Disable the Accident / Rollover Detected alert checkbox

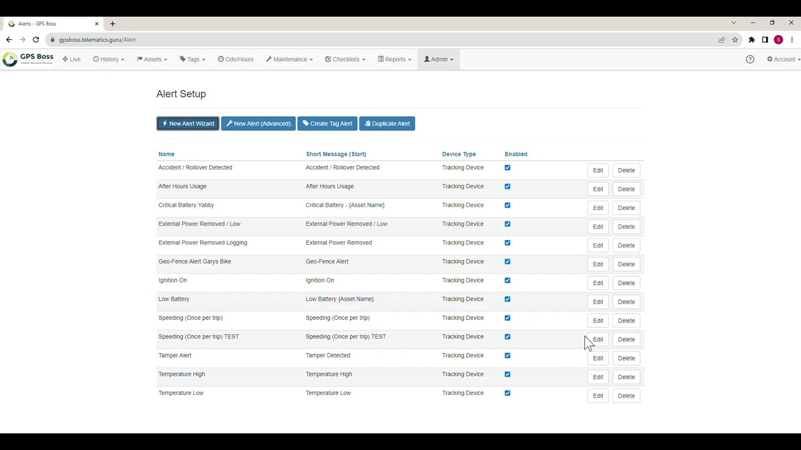coord(508,167)
